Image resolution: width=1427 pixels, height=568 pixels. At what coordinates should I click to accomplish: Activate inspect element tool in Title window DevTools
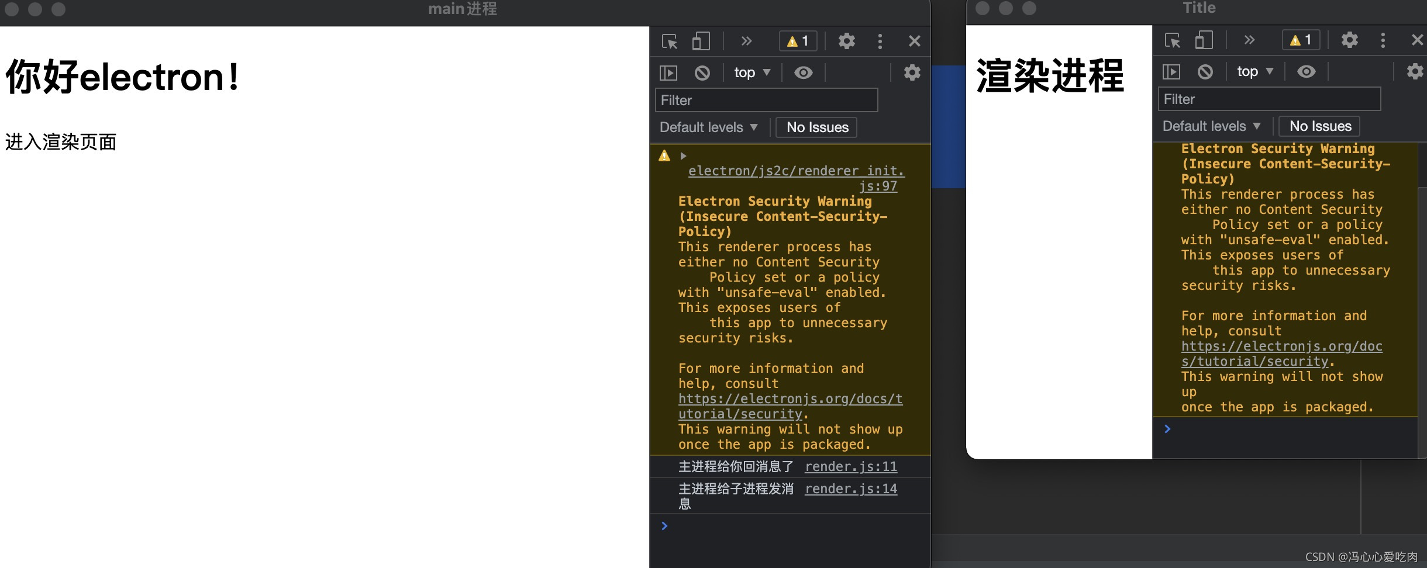click(1173, 40)
